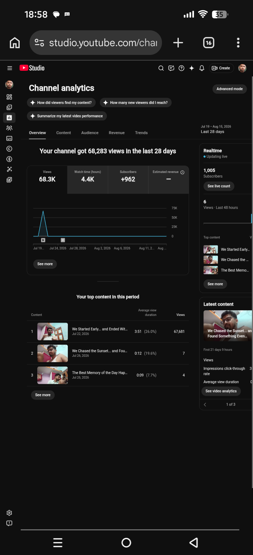Viewport: 253px width, 555px height.
Task: Select the Watch time (hours) metric card
Action: coord(88,180)
